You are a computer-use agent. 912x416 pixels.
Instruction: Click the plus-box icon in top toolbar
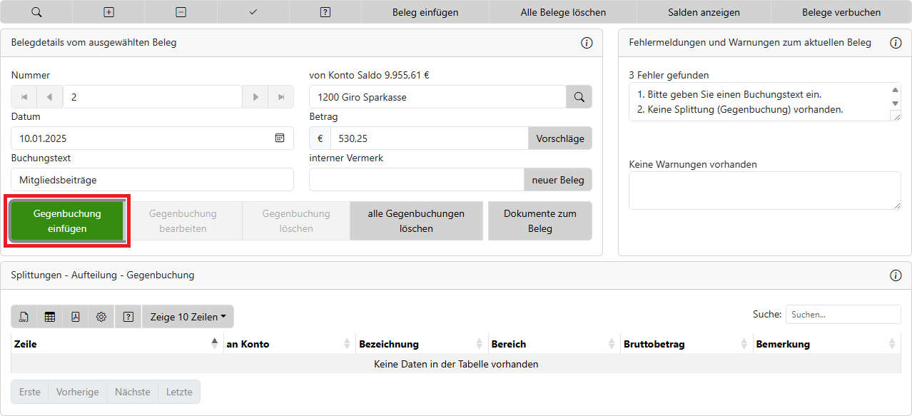(x=109, y=12)
